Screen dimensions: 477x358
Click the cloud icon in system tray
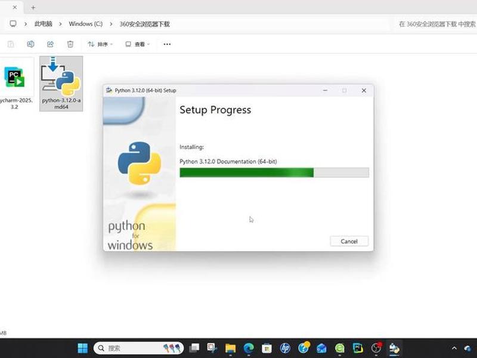click(468, 348)
